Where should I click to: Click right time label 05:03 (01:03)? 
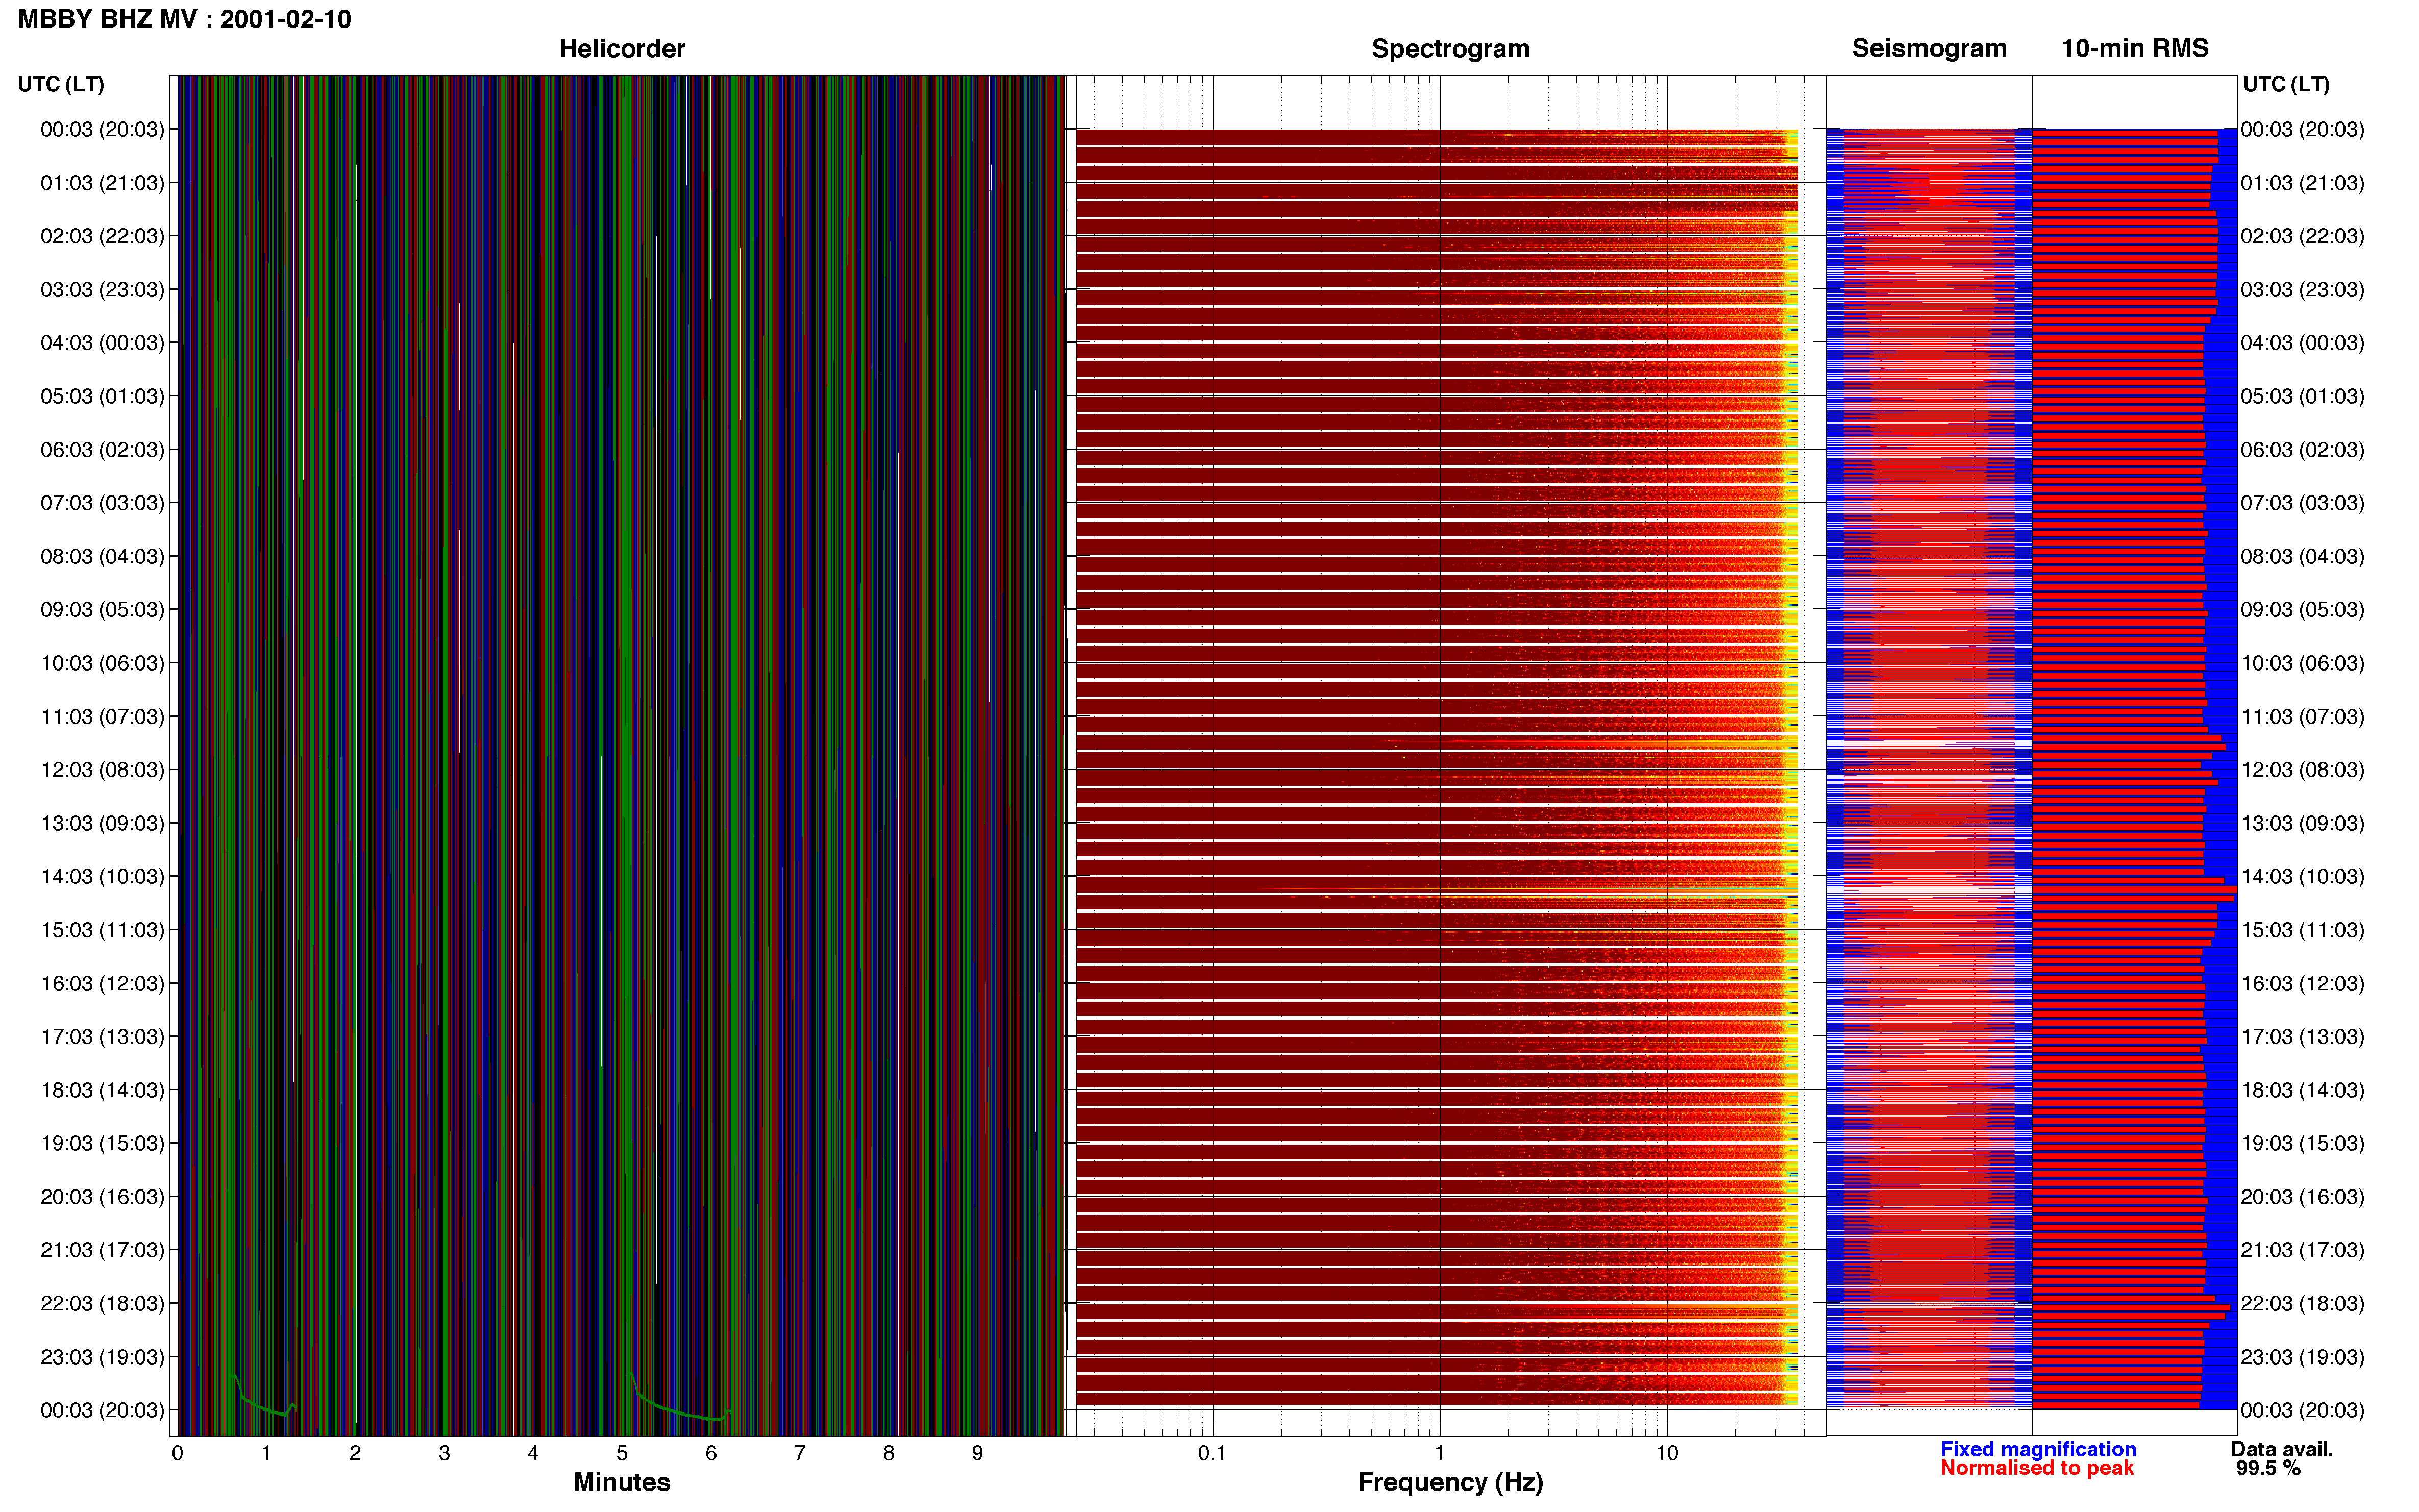coord(2302,396)
